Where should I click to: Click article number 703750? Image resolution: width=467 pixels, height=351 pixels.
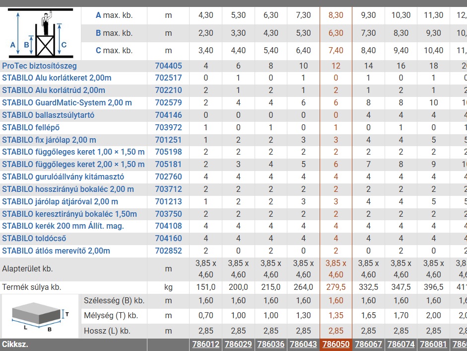click(x=168, y=214)
